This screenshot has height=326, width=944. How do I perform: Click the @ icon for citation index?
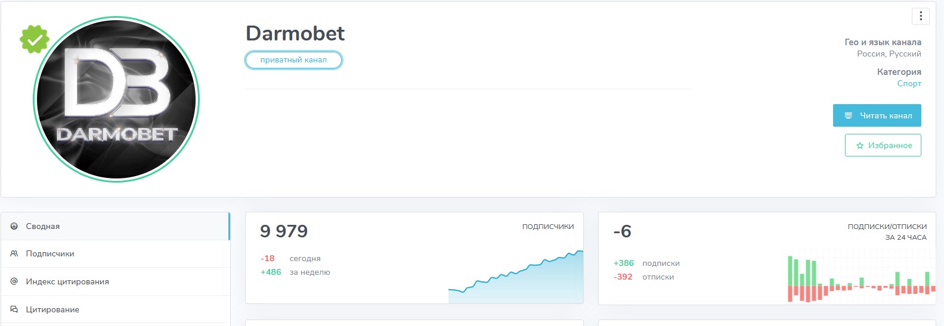click(x=14, y=281)
